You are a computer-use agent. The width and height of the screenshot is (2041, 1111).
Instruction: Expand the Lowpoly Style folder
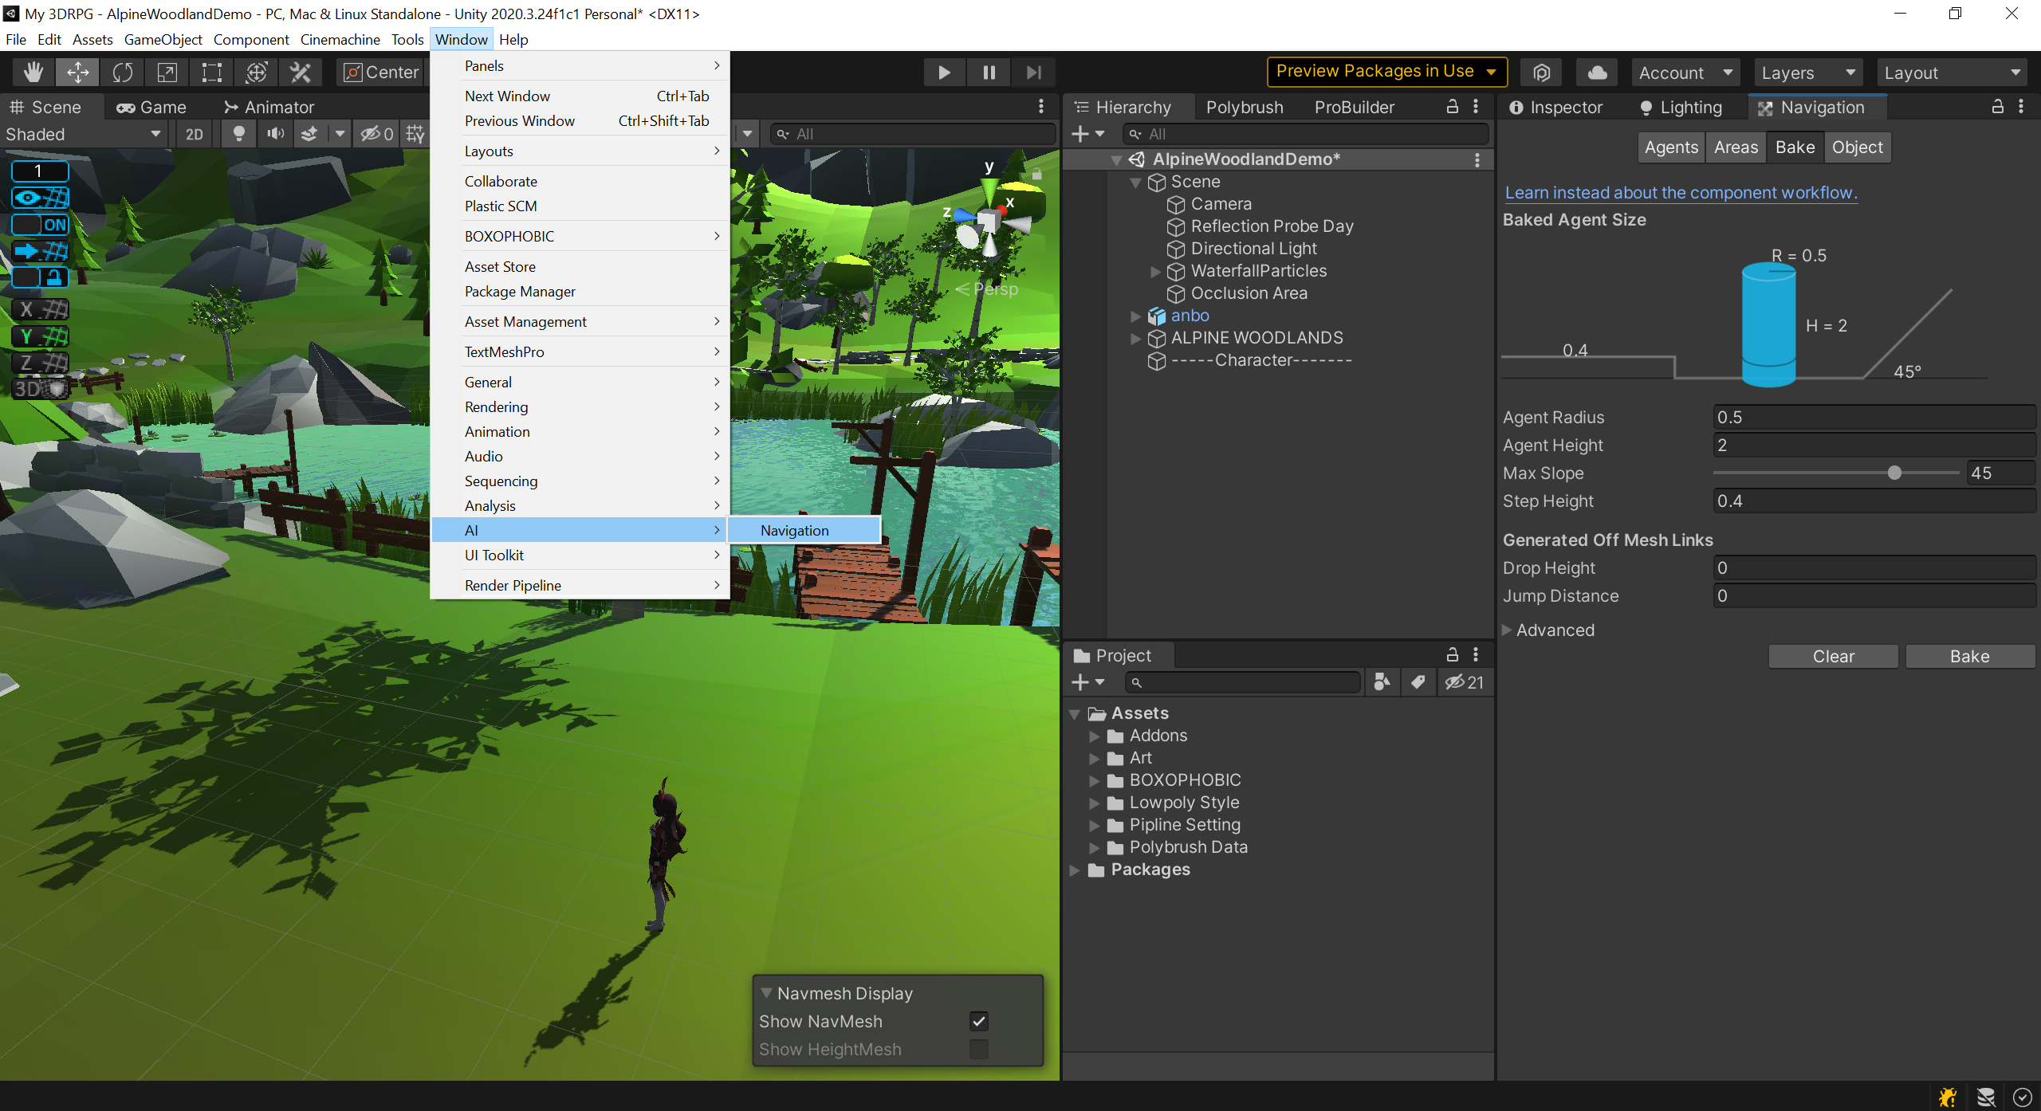[x=1095, y=803]
